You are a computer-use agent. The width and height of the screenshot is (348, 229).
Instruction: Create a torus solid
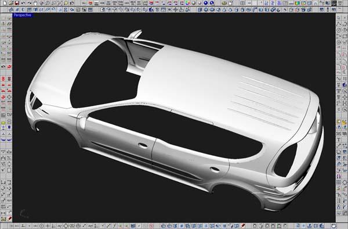249,9
